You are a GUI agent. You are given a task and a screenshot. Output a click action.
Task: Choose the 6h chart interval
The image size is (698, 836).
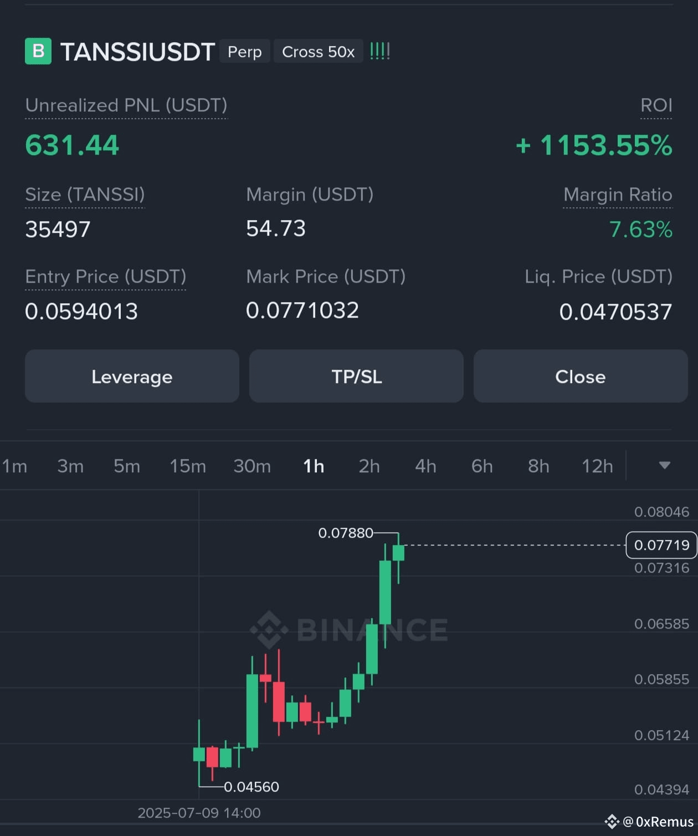[482, 466]
